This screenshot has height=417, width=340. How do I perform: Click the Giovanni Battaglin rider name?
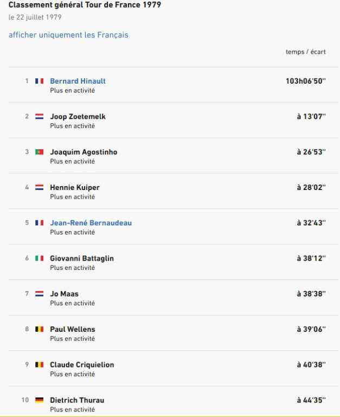point(82,258)
